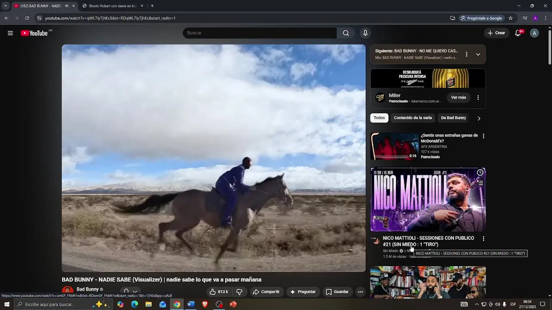
Task: Switch to the Shorts Hobart browser tab
Action: click(113, 6)
